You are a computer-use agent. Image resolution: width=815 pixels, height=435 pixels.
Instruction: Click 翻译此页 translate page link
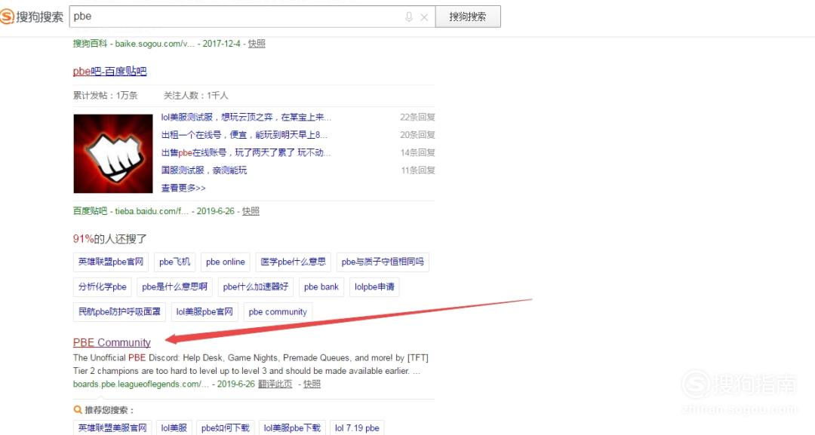[x=275, y=384]
